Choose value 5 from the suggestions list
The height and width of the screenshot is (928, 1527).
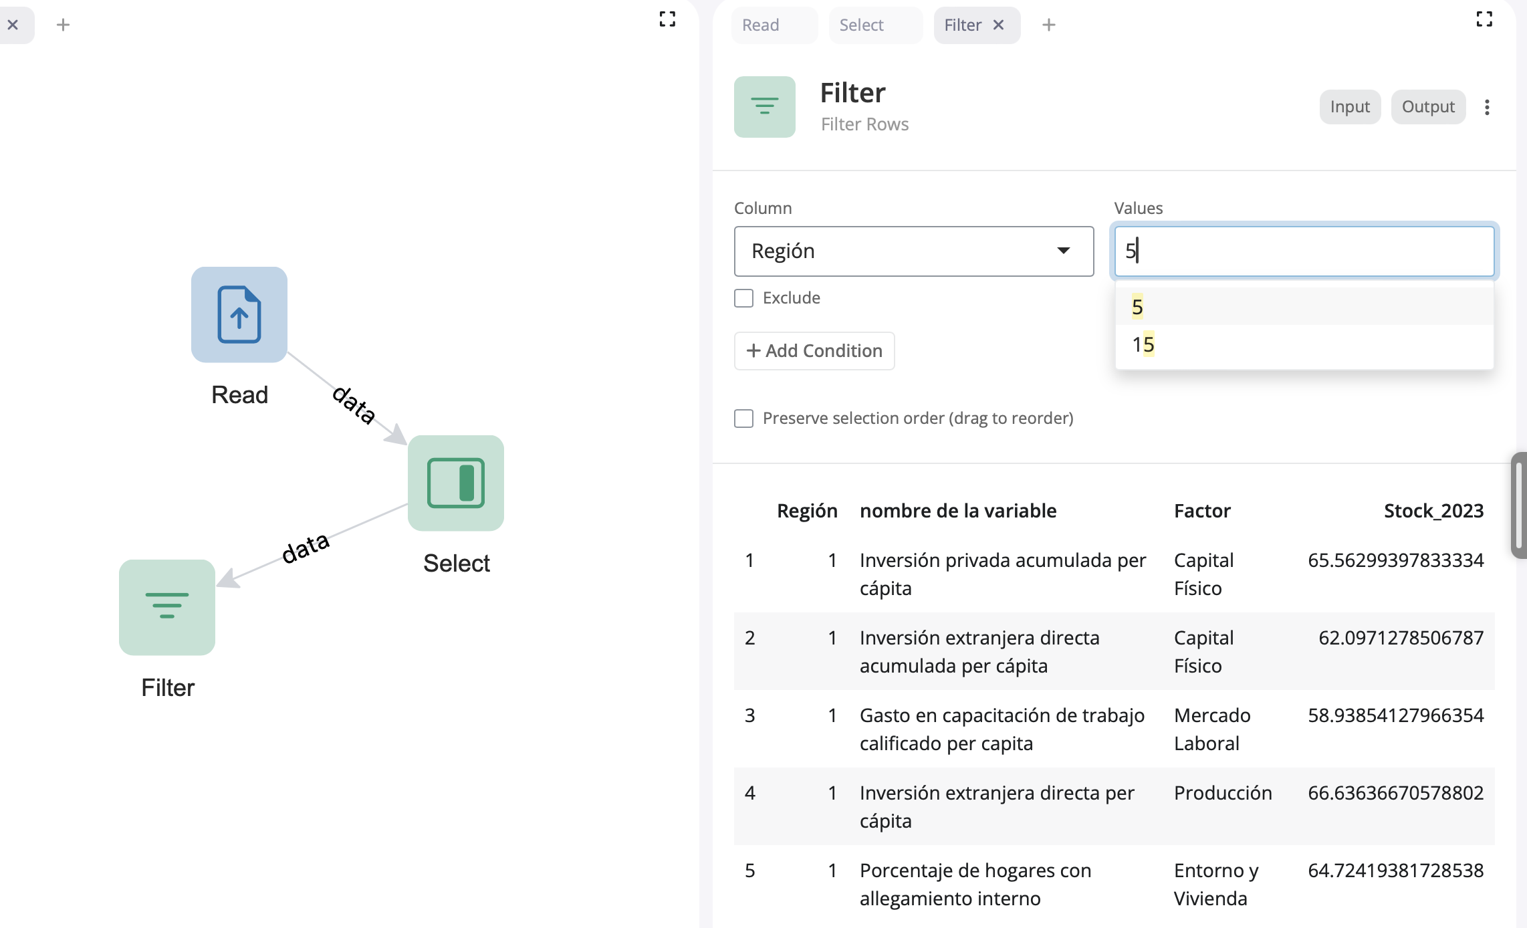(x=1137, y=307)
